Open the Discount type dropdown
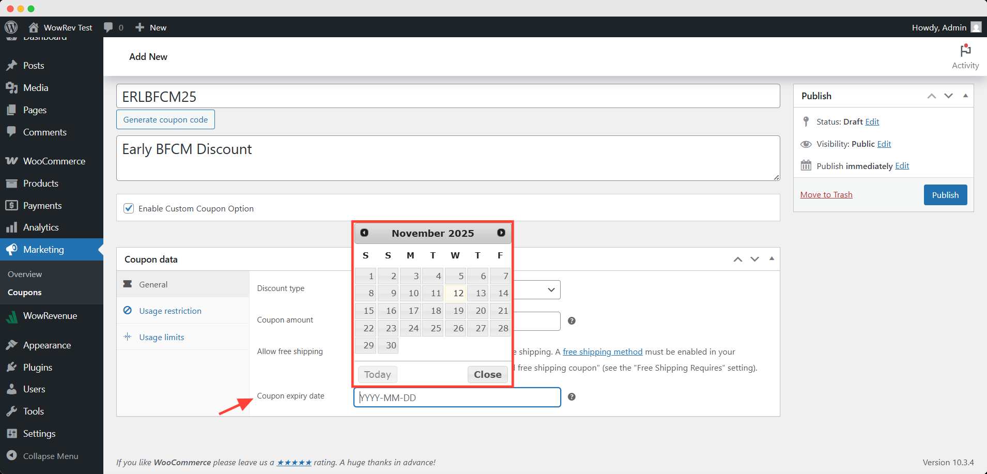 pos(537,290)
